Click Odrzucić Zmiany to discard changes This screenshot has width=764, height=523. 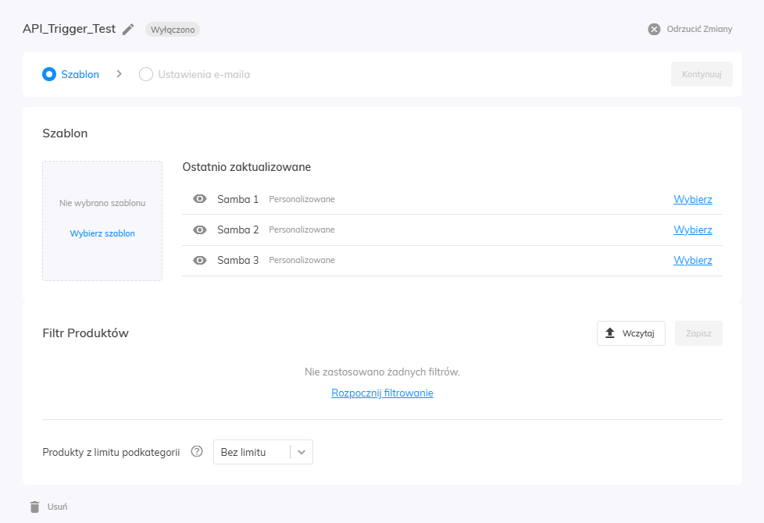[699, 29]
